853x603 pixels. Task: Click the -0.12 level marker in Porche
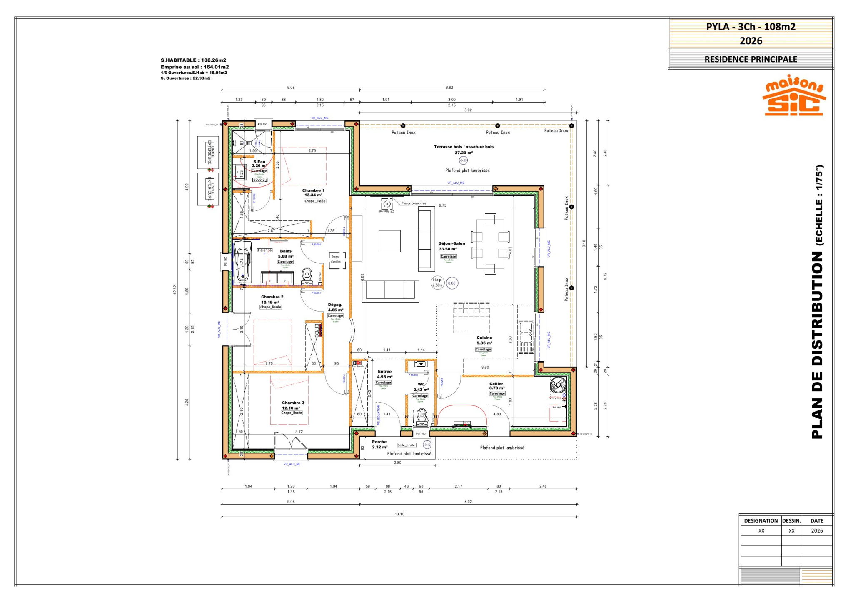click(x=427, y=445)
